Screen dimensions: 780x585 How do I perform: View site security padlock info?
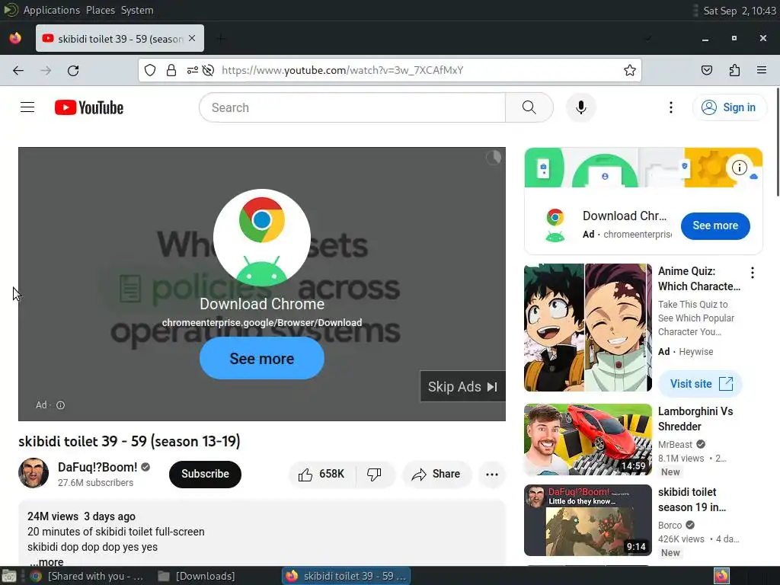(x=171, y=70)
